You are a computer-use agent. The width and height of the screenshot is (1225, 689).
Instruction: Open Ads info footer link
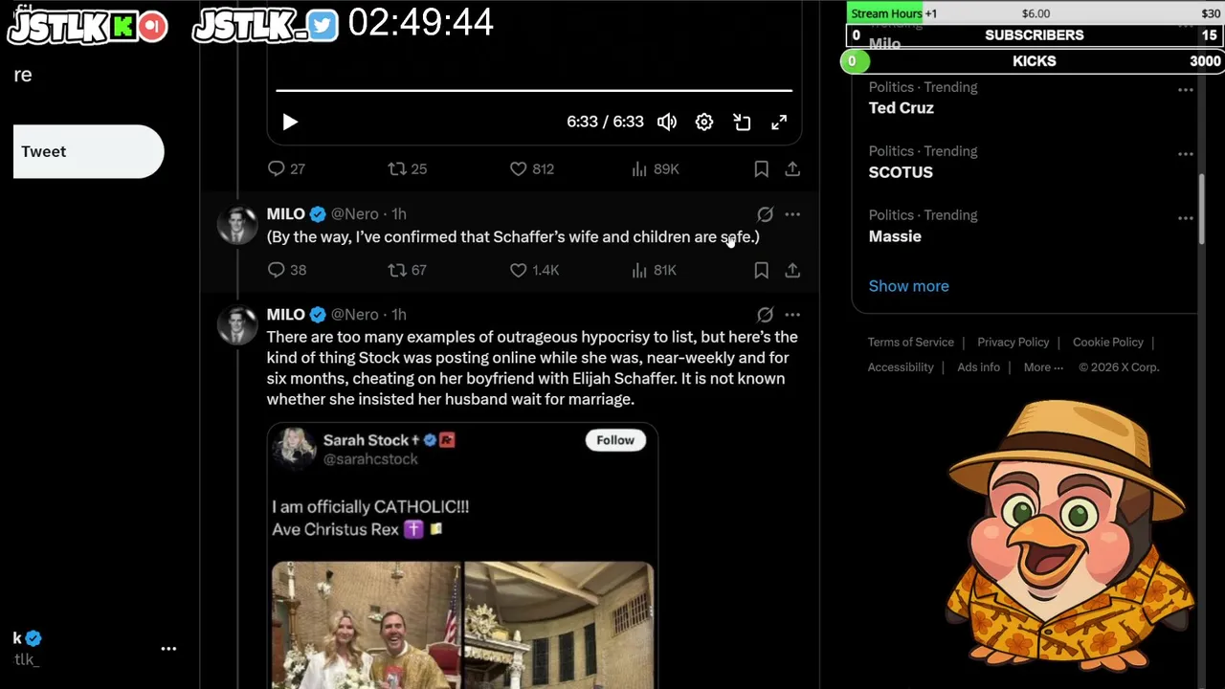pos(978,367)
